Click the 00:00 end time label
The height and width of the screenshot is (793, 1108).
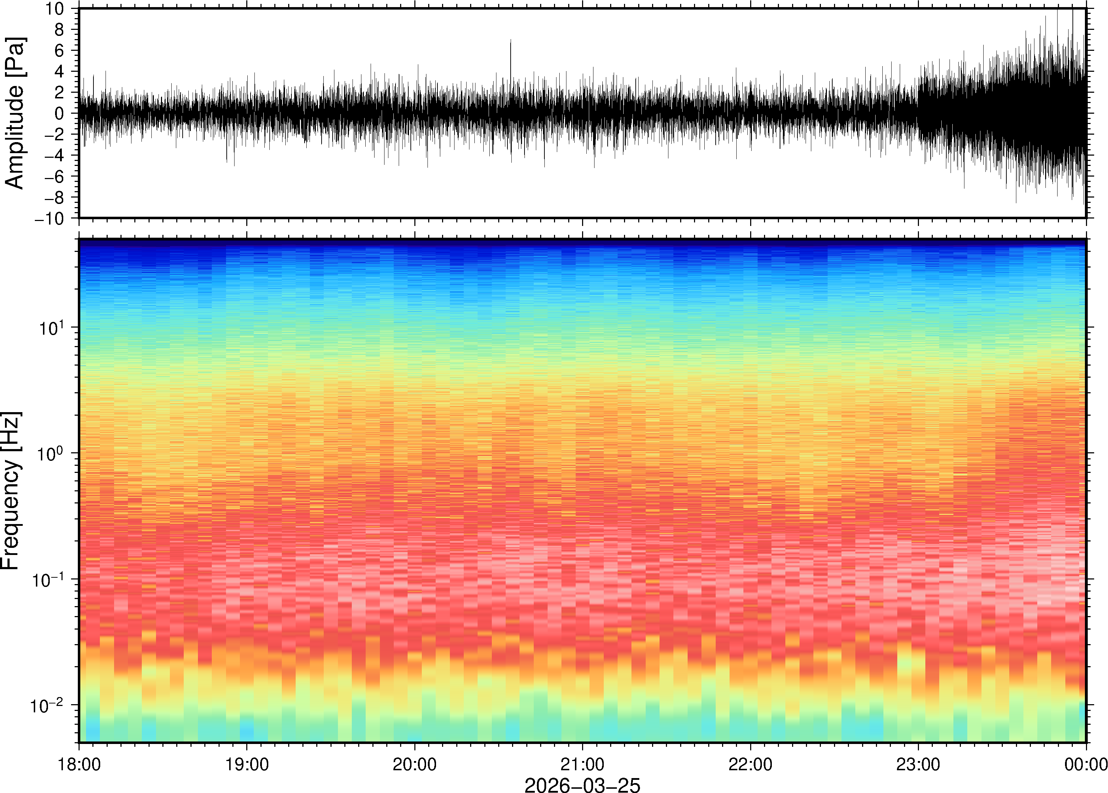coord(1086,764)
